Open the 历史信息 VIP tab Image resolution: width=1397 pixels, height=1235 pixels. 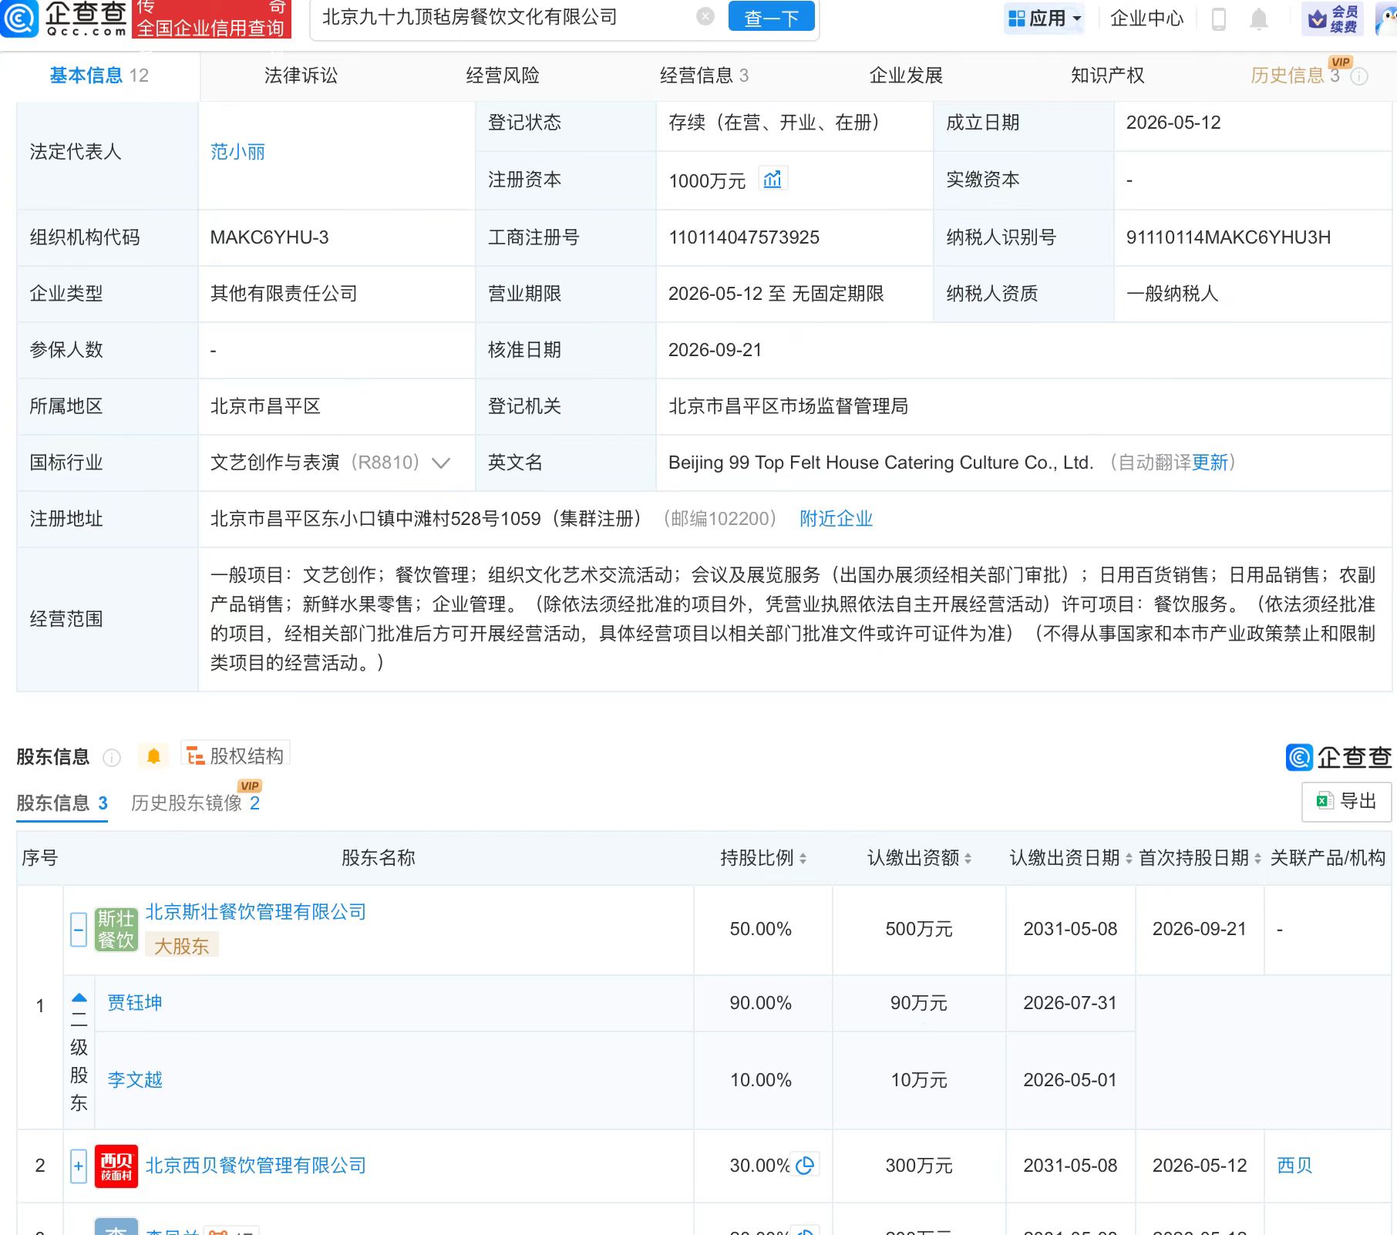[1295, 75]
